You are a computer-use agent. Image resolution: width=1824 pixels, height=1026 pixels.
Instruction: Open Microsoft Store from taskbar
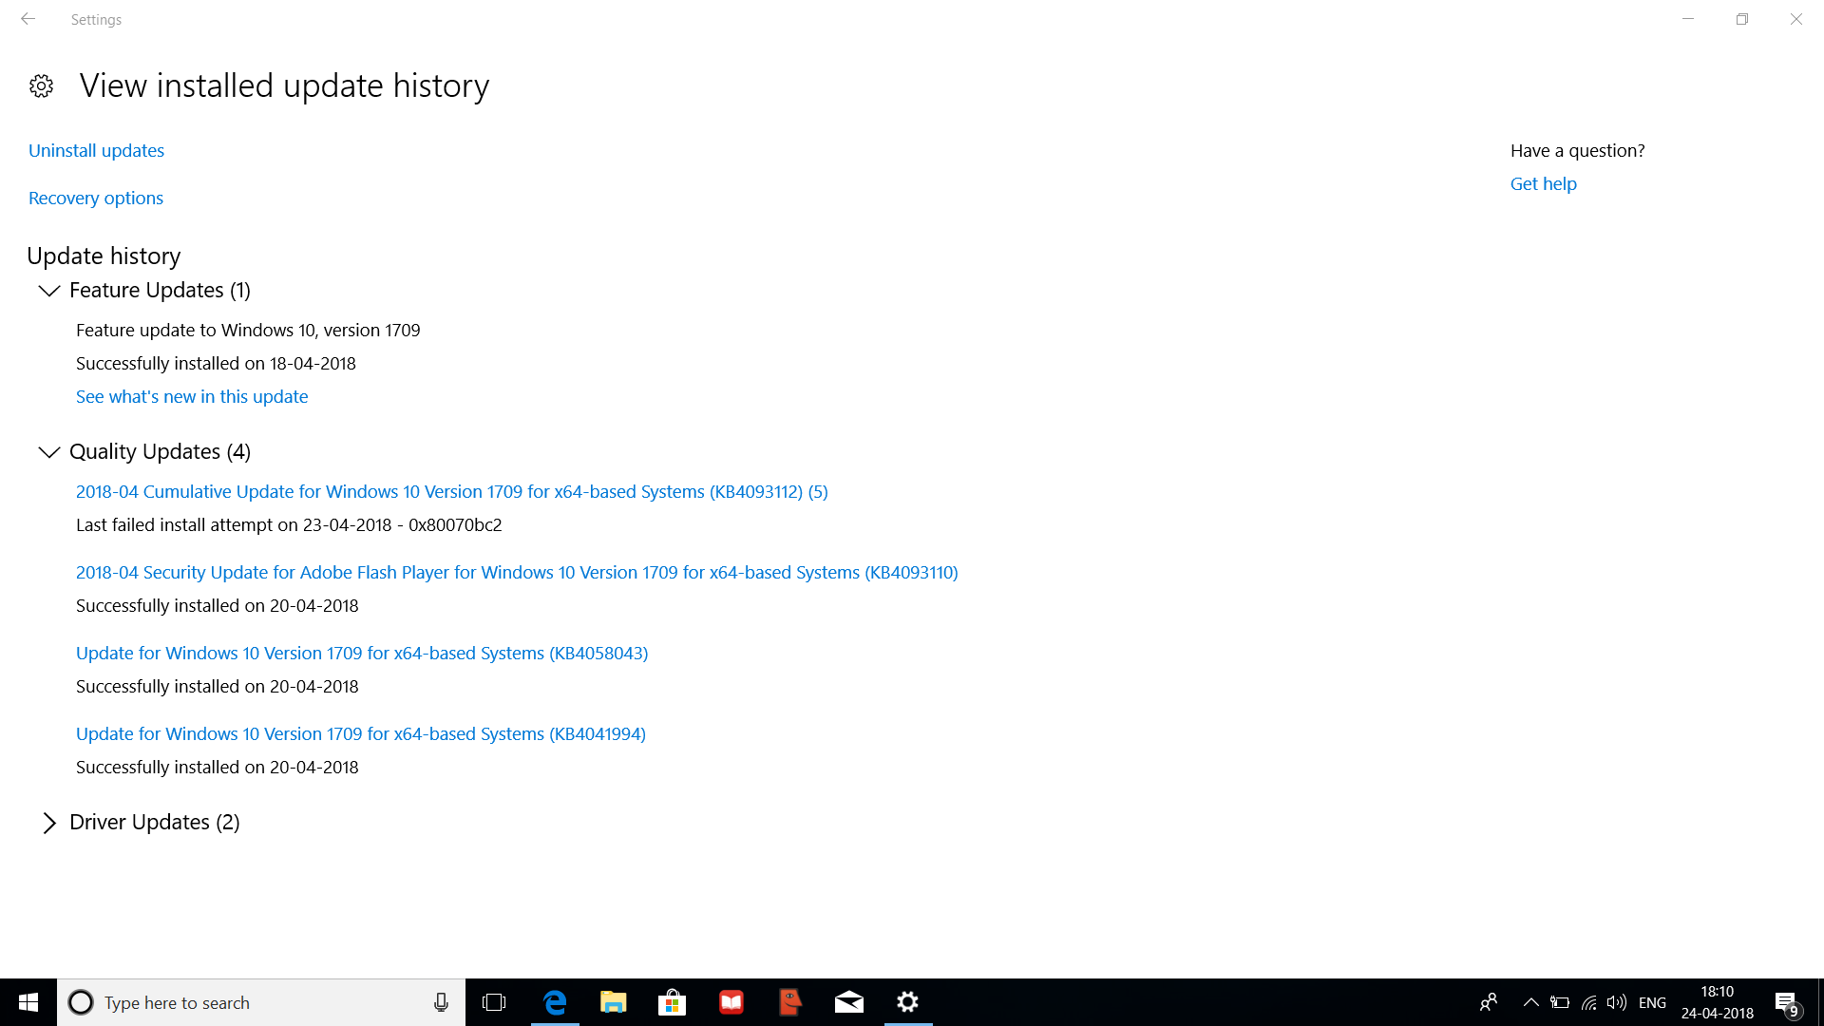point(672,1001)
